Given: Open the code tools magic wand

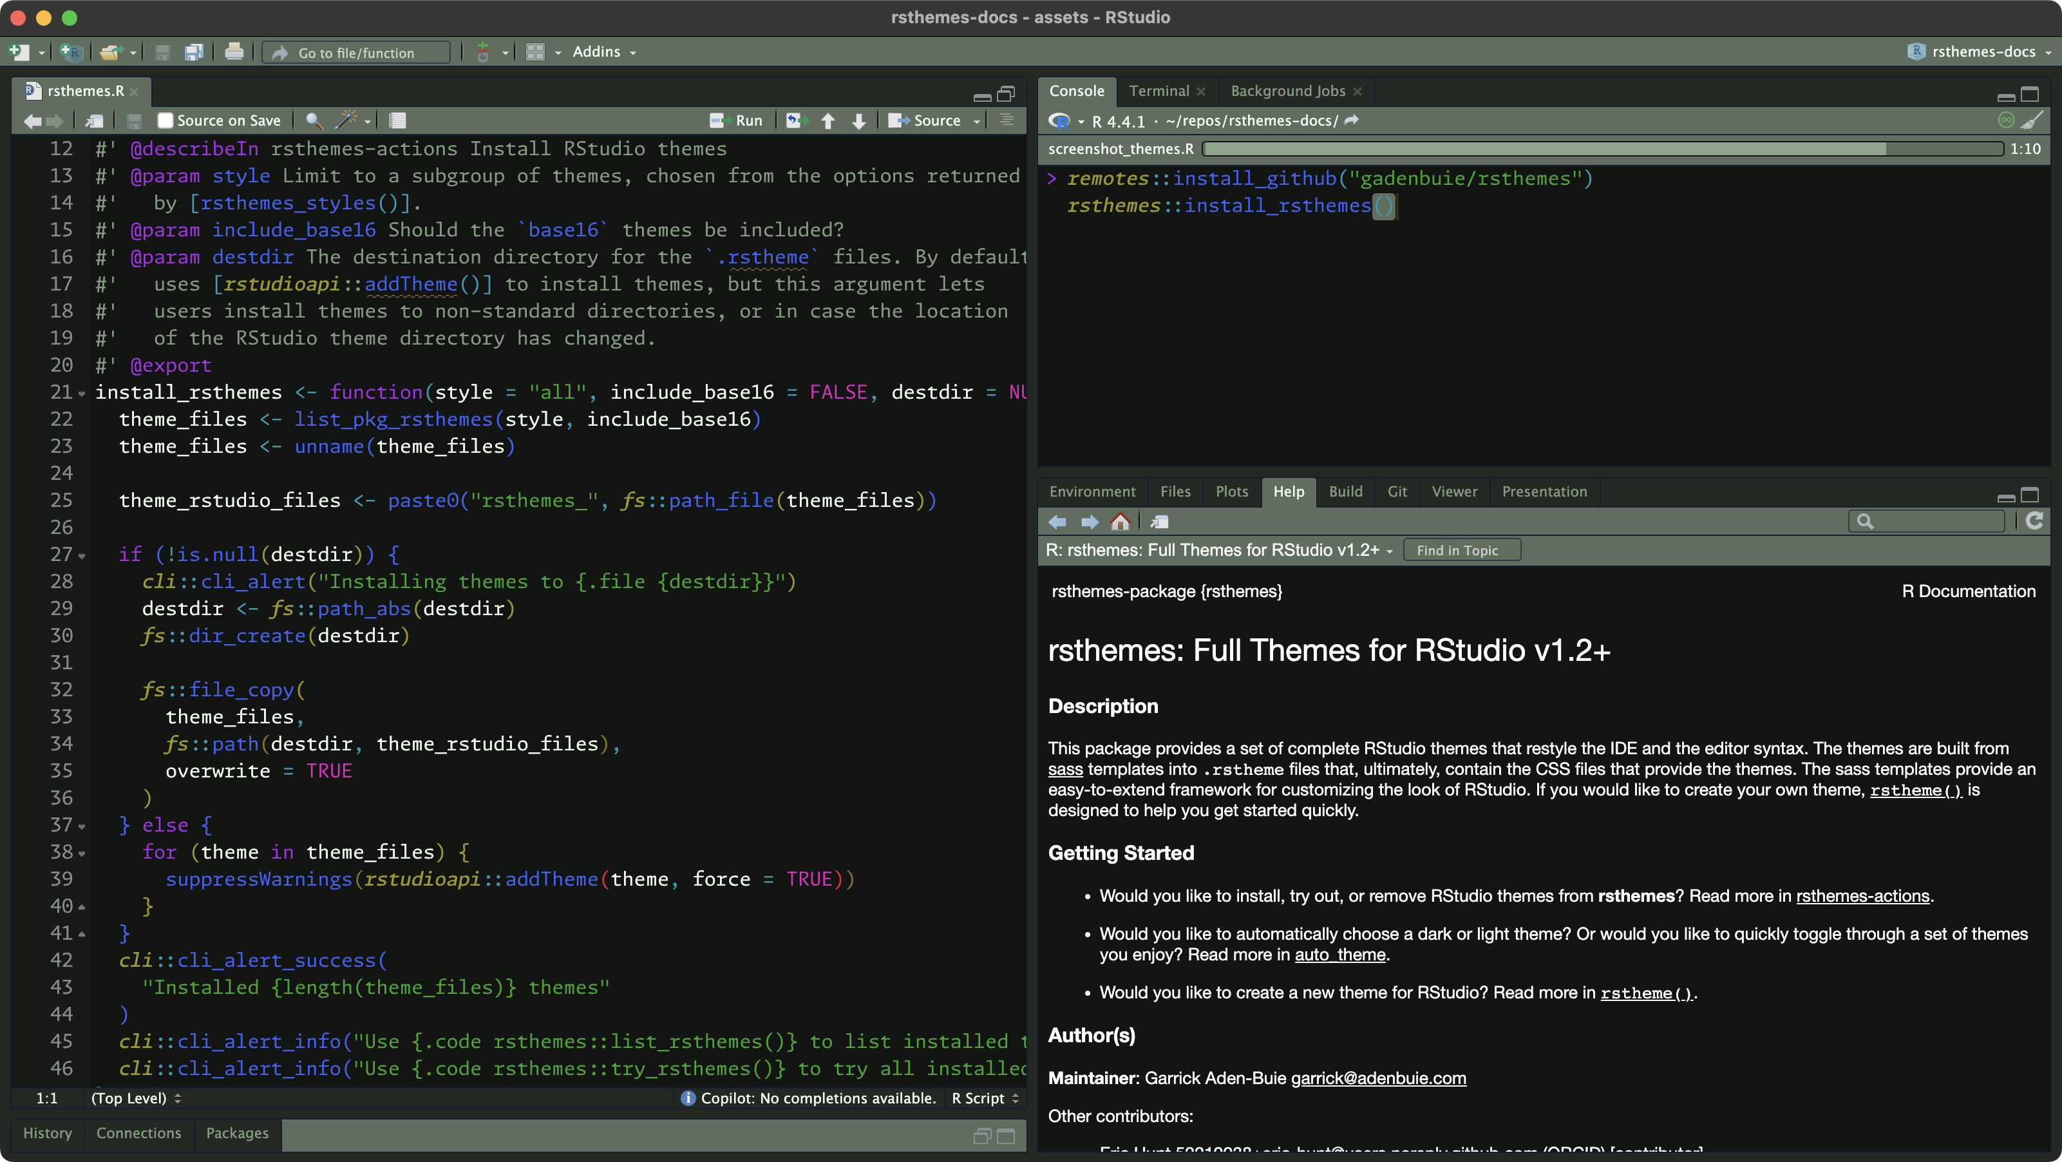Looking at the screenshot, I should pos(346,121).
